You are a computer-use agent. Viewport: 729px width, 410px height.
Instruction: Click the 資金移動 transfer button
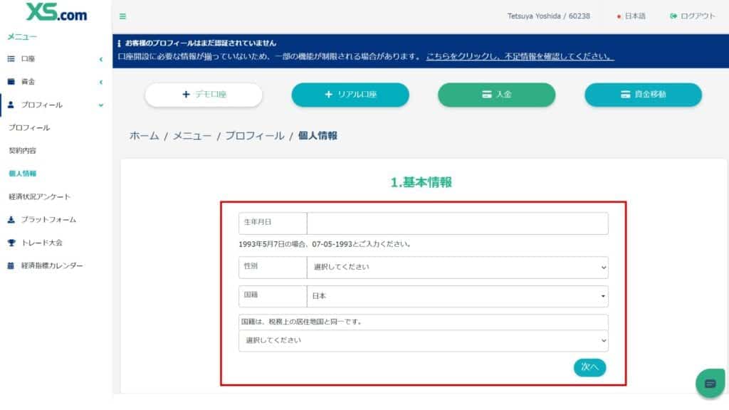643,95
